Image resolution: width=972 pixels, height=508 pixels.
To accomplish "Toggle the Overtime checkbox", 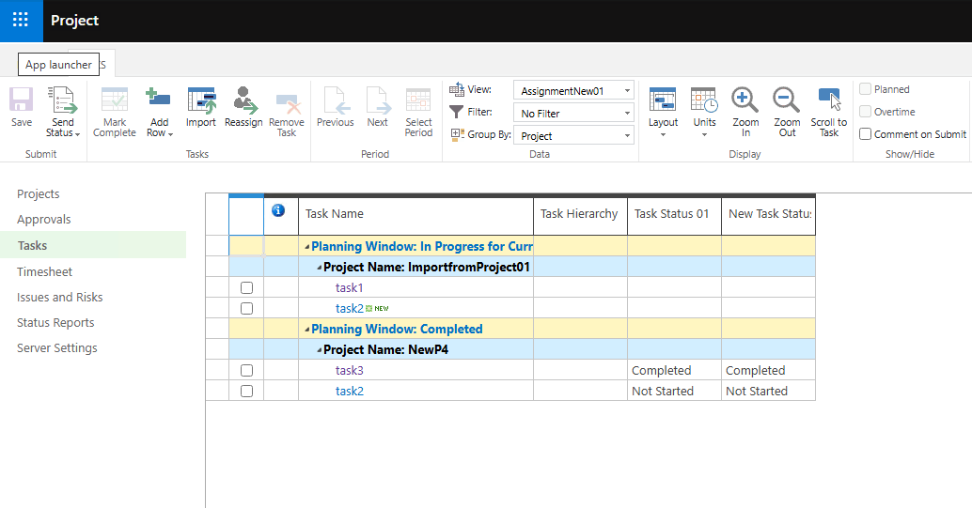I will point(866,112).
